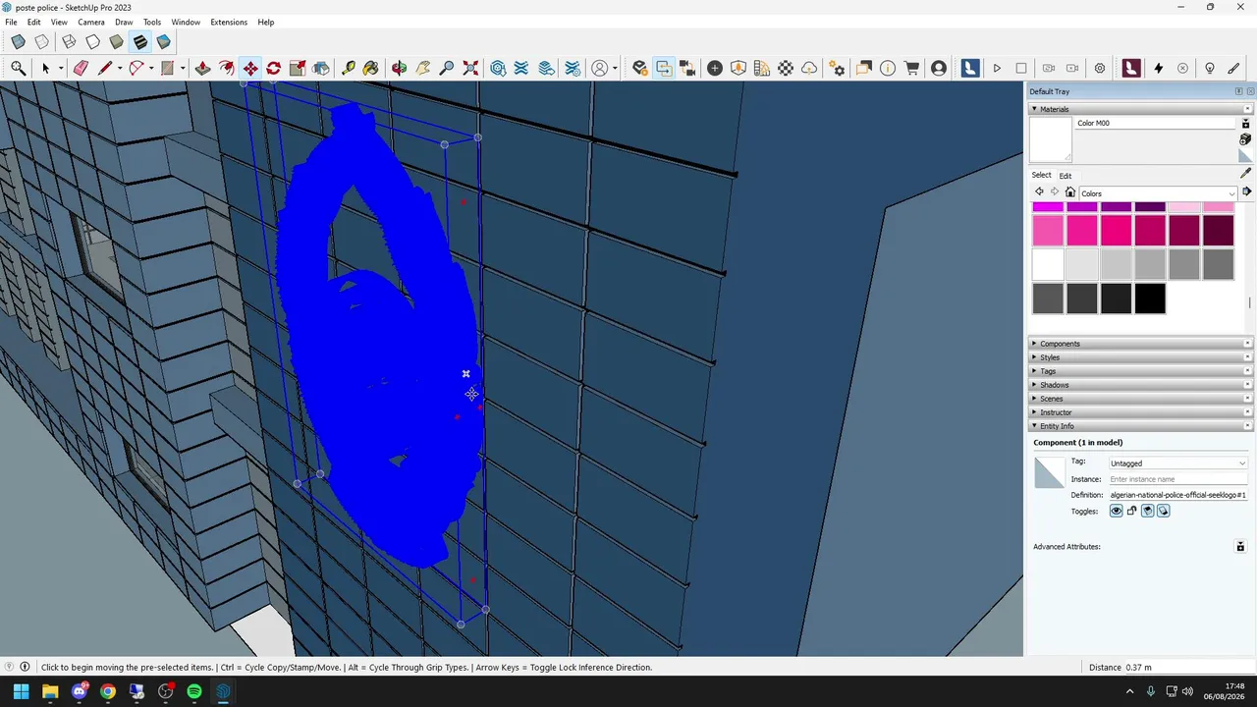The image size is (1257, 707).
Task: Activate the Line pencil tool
Action: tap(104, 68)
